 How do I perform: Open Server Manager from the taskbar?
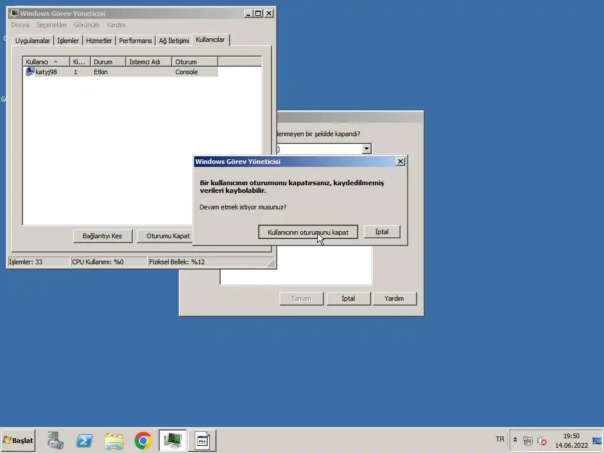point(55,440)
